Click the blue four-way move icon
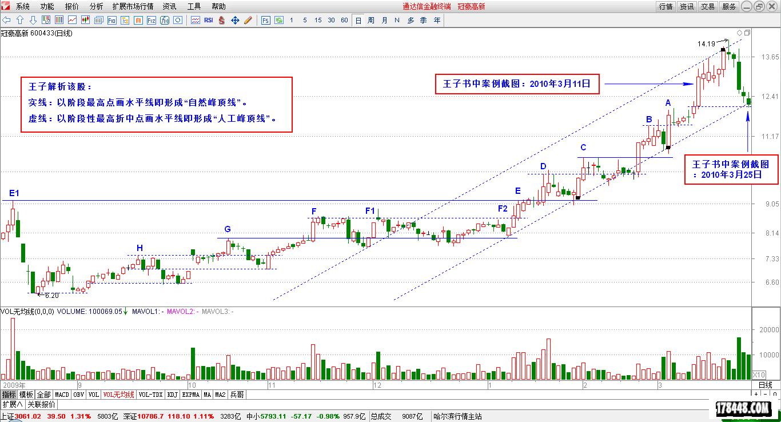This screenshot has height=422, width=781. point(235,20)
